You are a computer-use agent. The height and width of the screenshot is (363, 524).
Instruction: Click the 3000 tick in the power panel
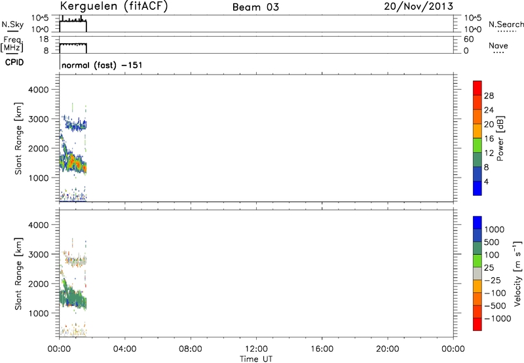[39, 119]
